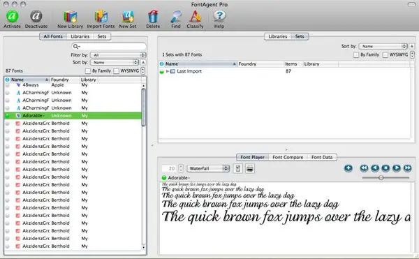
Task: Toggle WYSIWYG checkbox in left panel
Action: [116, 71]
